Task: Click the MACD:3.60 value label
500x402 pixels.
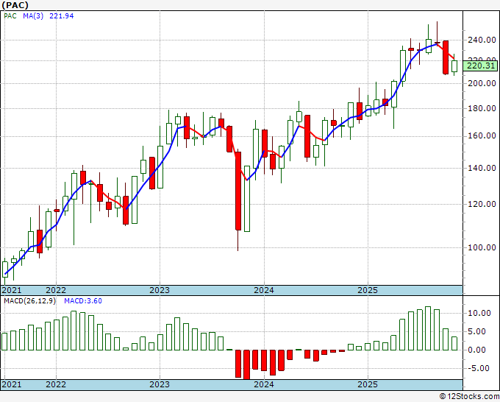Action: (x=83, y=301)
